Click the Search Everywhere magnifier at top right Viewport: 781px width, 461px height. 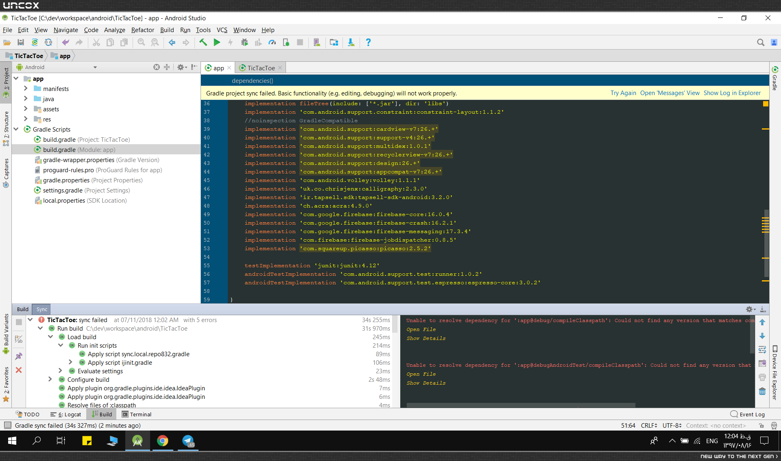click(760, 43)
